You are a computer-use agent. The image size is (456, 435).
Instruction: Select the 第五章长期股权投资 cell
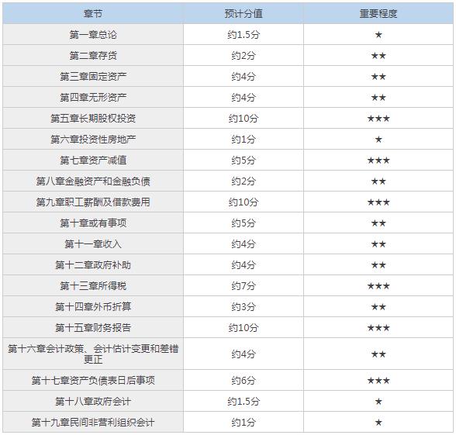(93, 119)
